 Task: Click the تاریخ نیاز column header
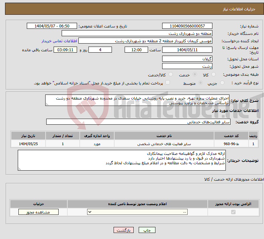point(28,136)
